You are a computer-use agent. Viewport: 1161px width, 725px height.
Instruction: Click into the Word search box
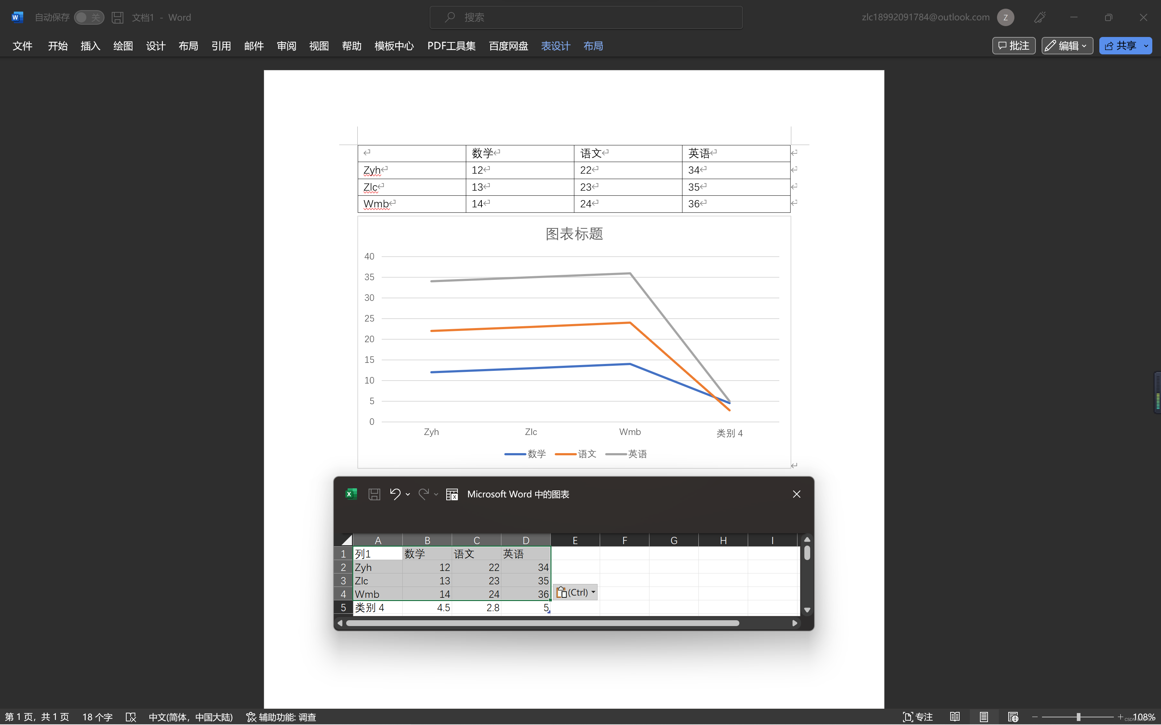586,17
